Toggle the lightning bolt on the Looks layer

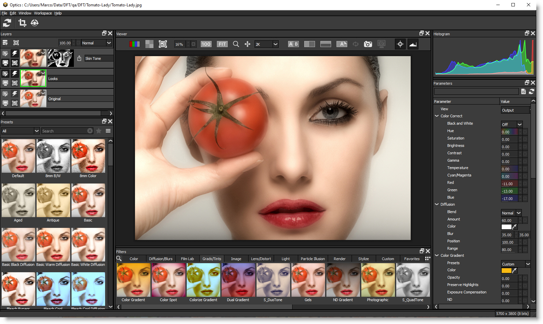15,74
